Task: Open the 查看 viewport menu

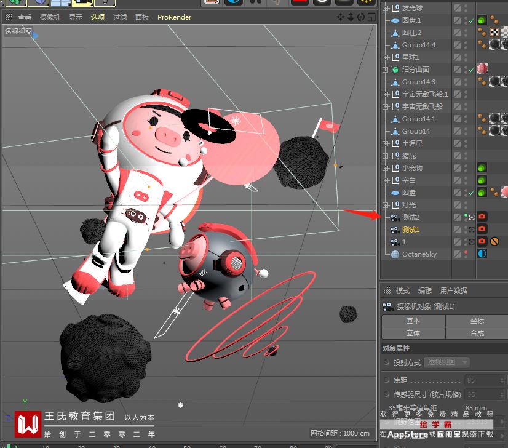Action: (25, 17)
